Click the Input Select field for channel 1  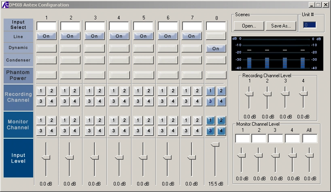(47, 26)
